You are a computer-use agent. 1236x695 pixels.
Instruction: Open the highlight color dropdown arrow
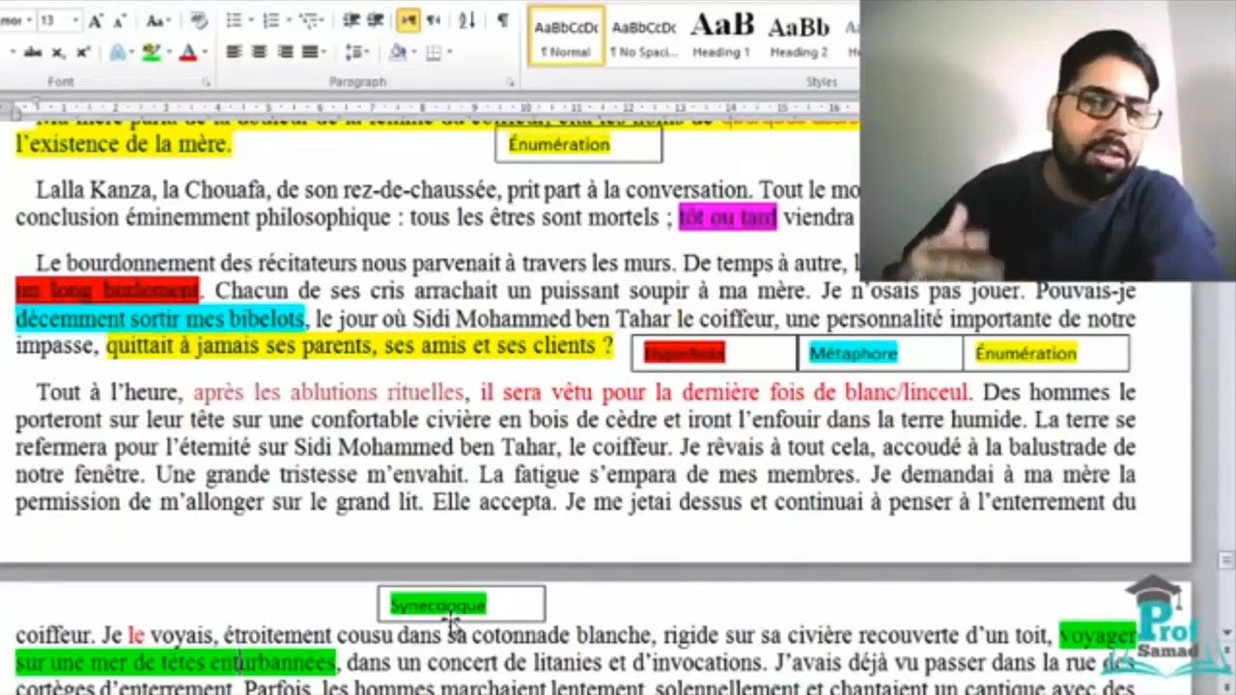click(x=167, y=52)
